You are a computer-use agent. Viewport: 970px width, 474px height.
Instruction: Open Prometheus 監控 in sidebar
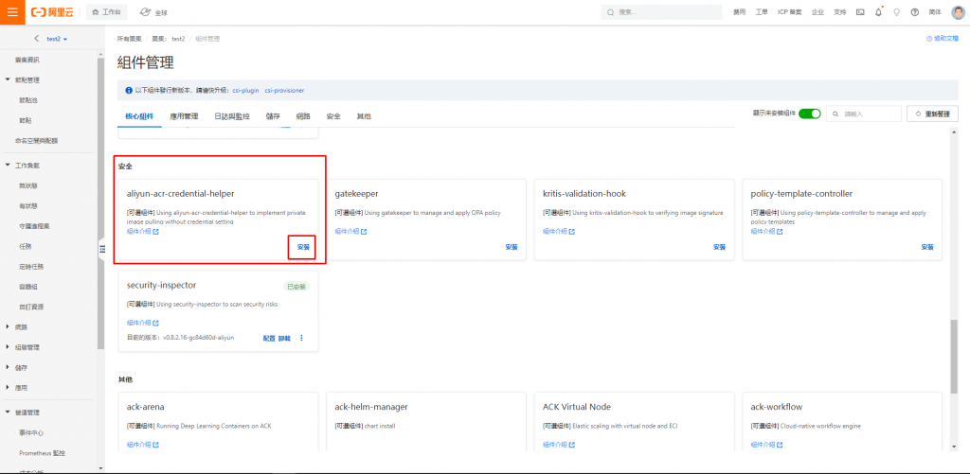(x=42, y=453)
